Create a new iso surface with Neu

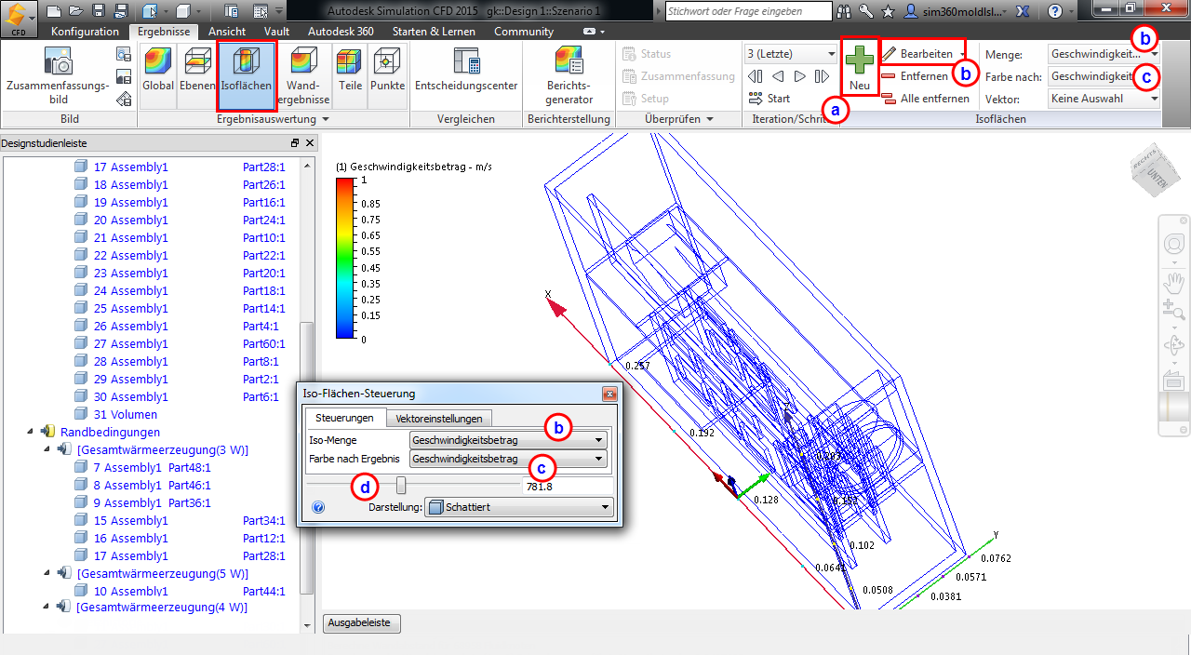tap(860, 67)
